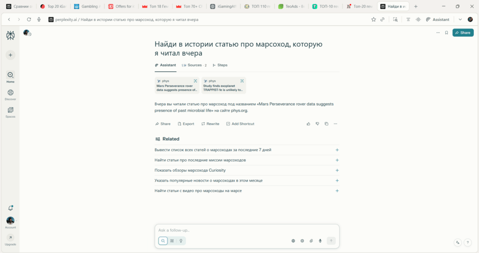Select Research mode in follow-up box
The image size is (479, 253).
pyautogui.click(x=172, y=241)
